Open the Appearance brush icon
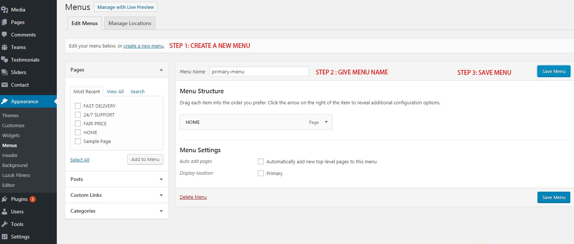Image resolution: width=574 pixels, height=244 pixels. (6, 101)
